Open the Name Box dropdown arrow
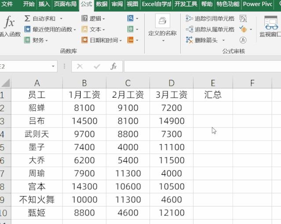Viewport: 281px width, 224px height. click(x=54, y=66)
